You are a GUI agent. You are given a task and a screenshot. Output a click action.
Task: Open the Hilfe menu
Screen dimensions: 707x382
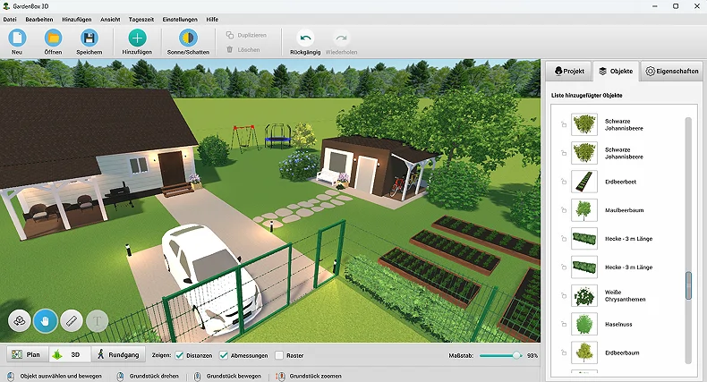tap(212, 20)
